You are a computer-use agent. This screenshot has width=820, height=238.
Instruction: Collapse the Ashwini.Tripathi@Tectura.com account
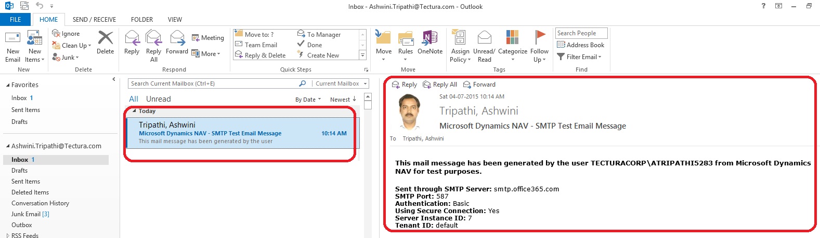pos(8,146)
